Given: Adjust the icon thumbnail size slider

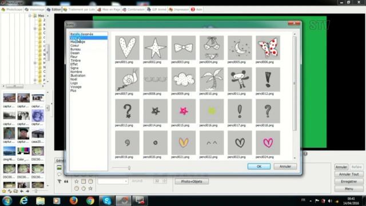Looking at the screenshot, I should [x=129, y=168].
